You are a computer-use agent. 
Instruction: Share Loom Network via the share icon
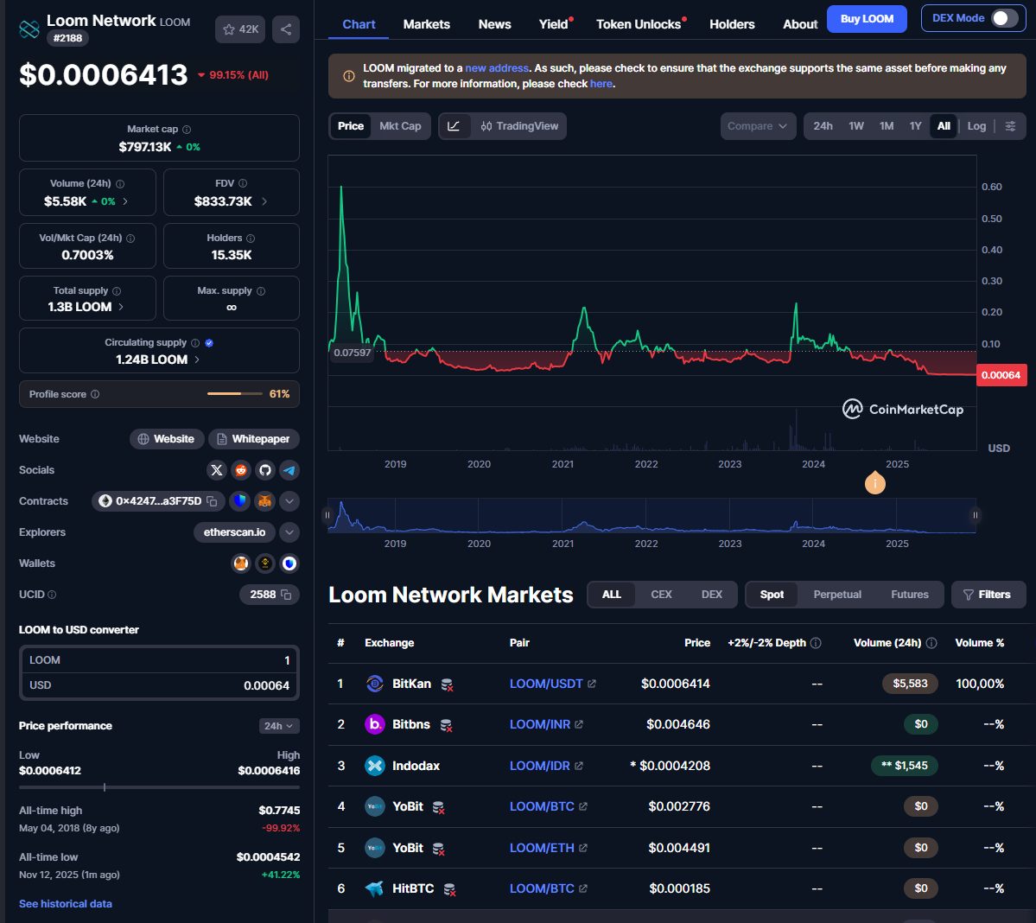[286, 29]
